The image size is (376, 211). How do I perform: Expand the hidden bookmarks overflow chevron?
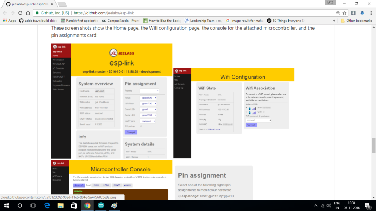coord(334,21)
